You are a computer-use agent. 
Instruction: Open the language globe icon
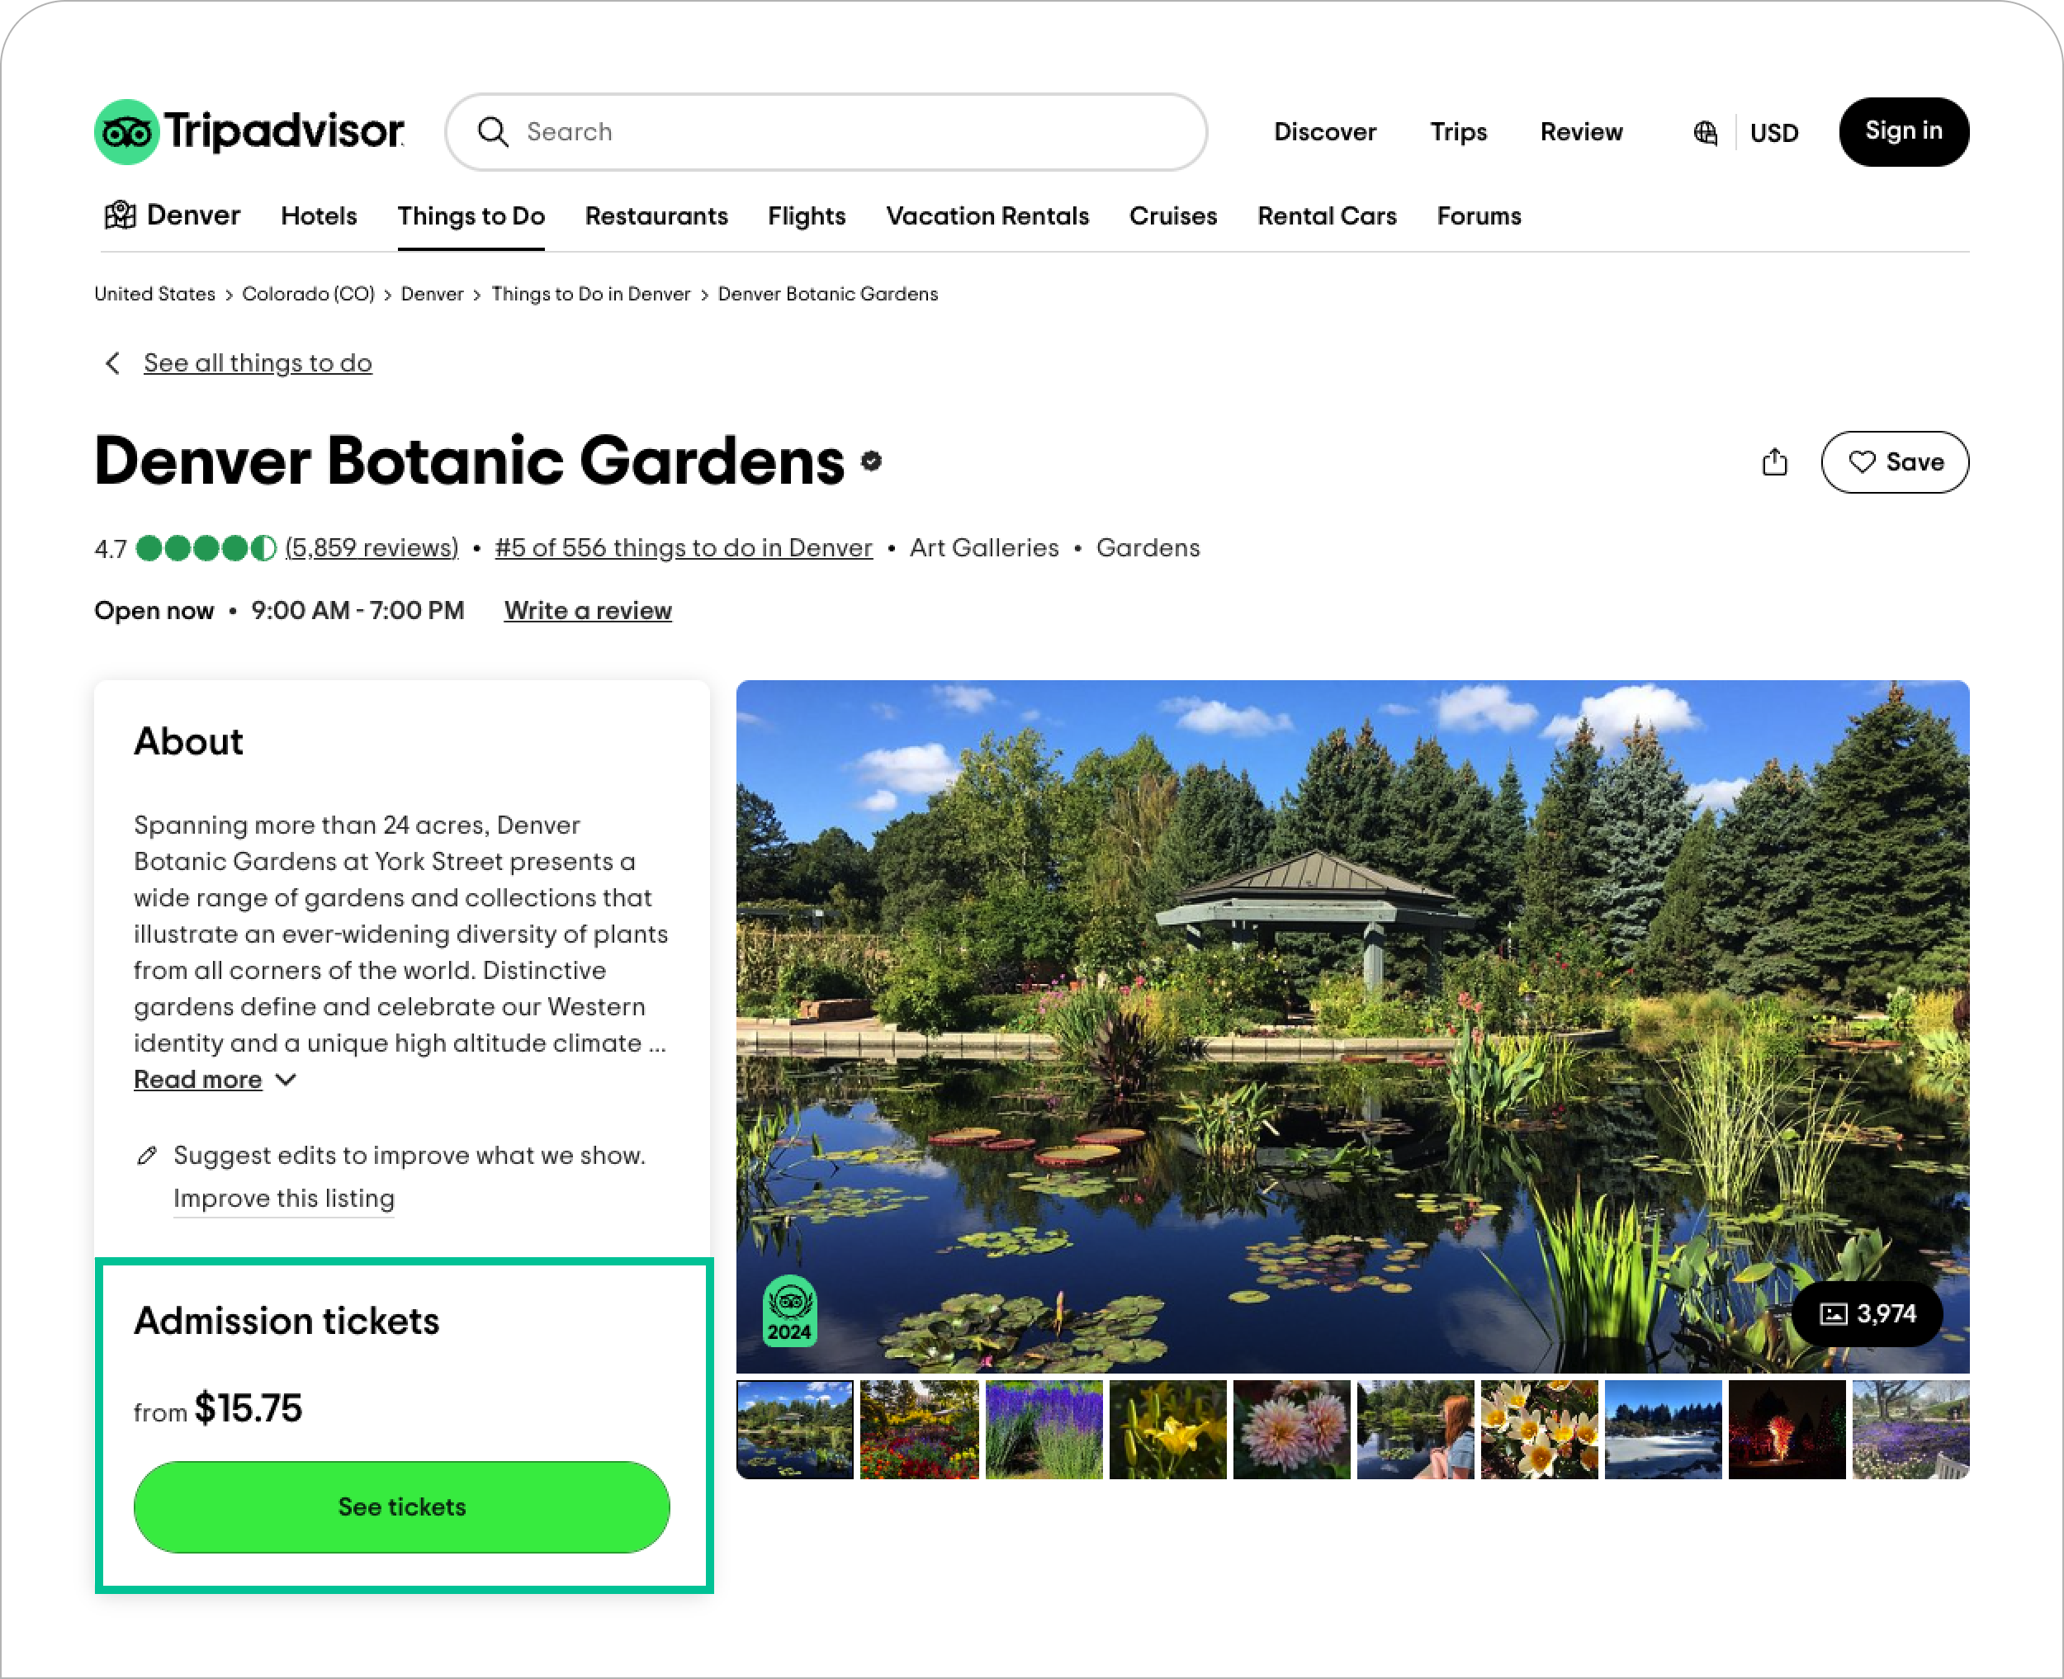pyautogui.click(x=1705, y=133)
